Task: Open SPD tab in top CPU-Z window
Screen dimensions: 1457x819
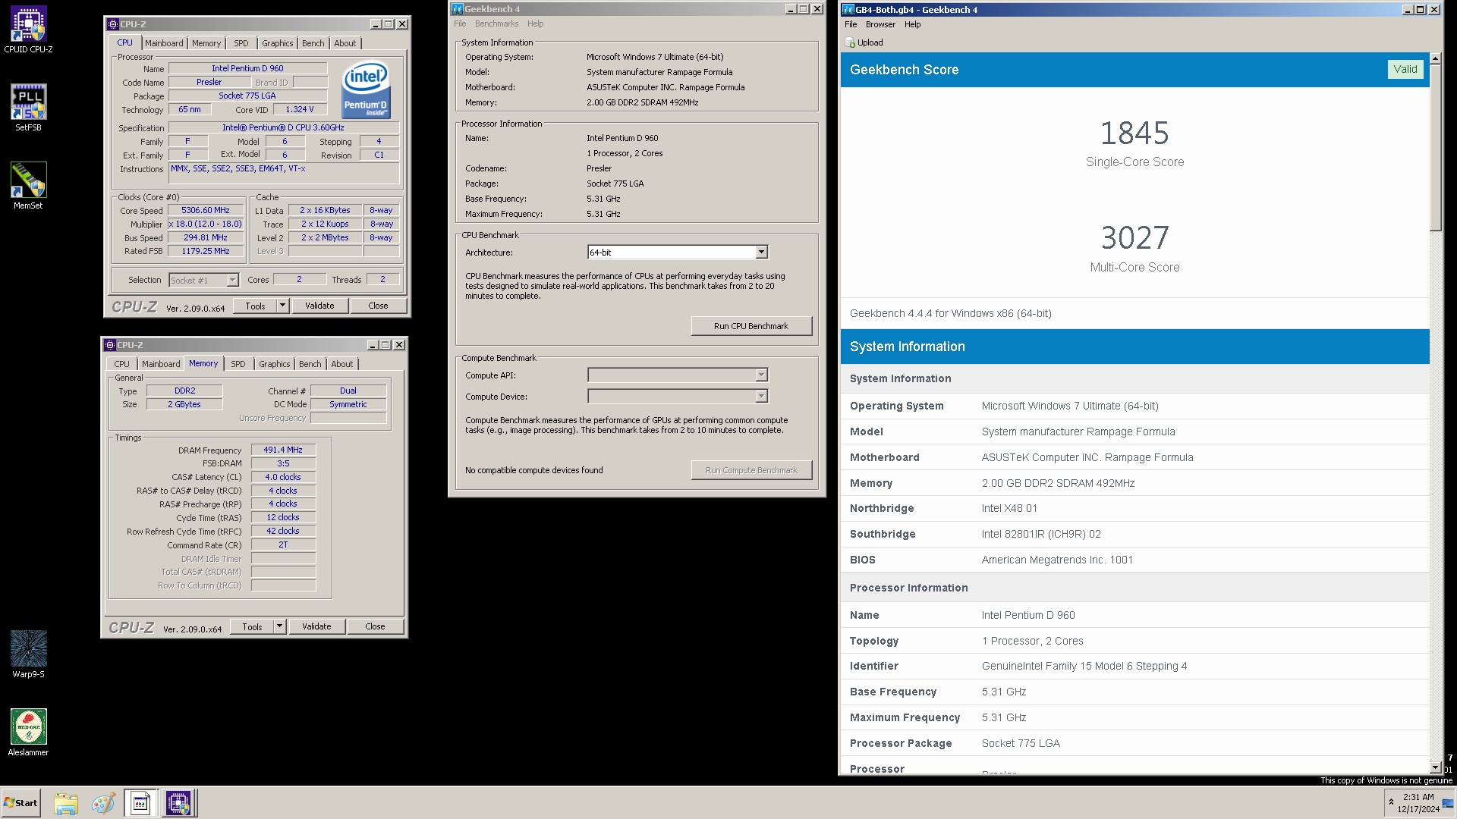Action: point(241,43)
